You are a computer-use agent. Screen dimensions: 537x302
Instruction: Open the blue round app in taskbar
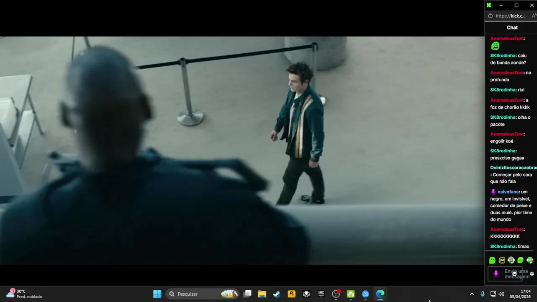click(365, 294)
